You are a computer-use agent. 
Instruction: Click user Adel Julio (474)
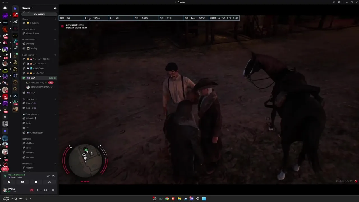tap(37, 83)
